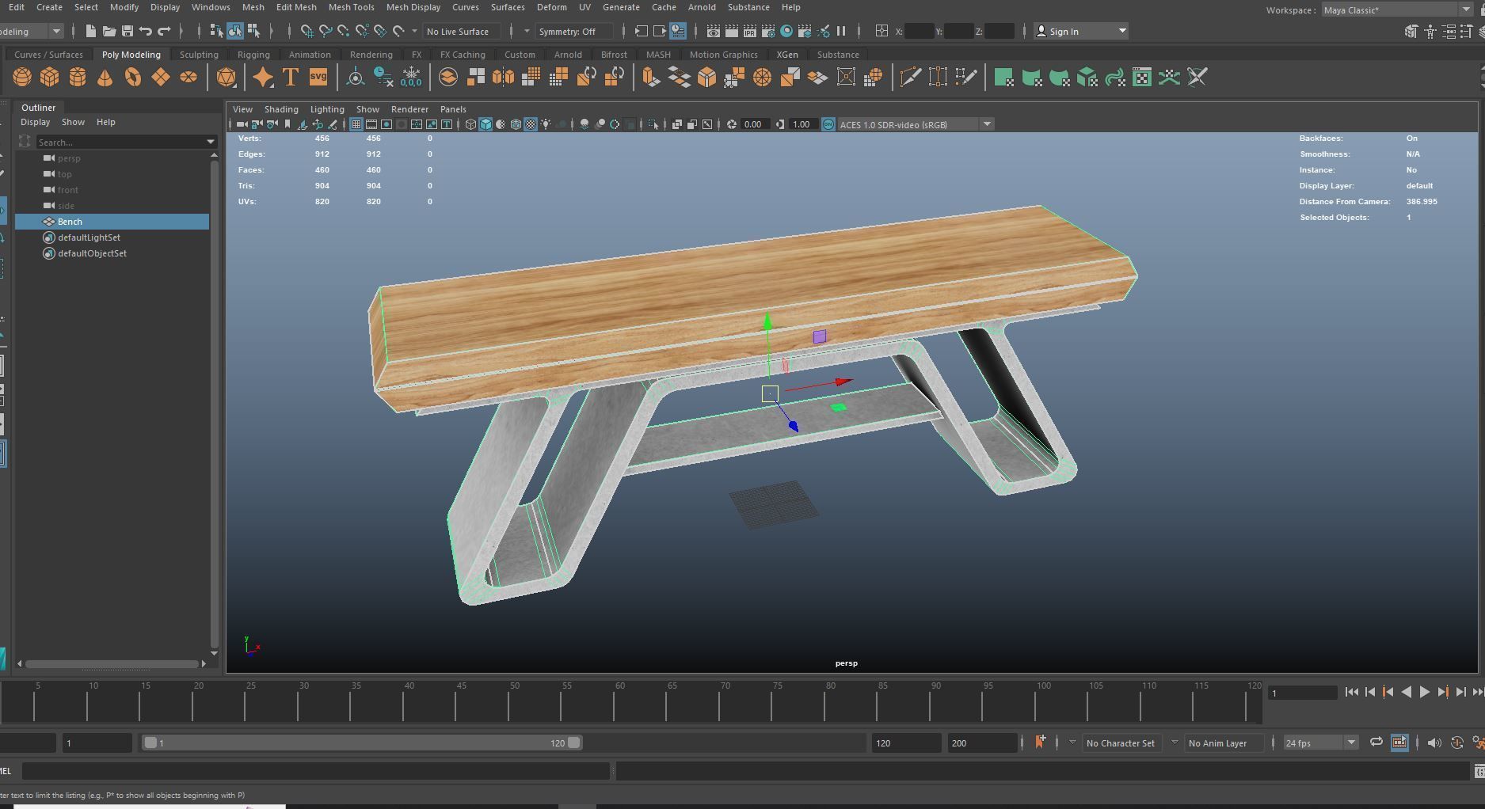Open the Render View clapperboard icon
1485x809 pixels.
point(714,31)
